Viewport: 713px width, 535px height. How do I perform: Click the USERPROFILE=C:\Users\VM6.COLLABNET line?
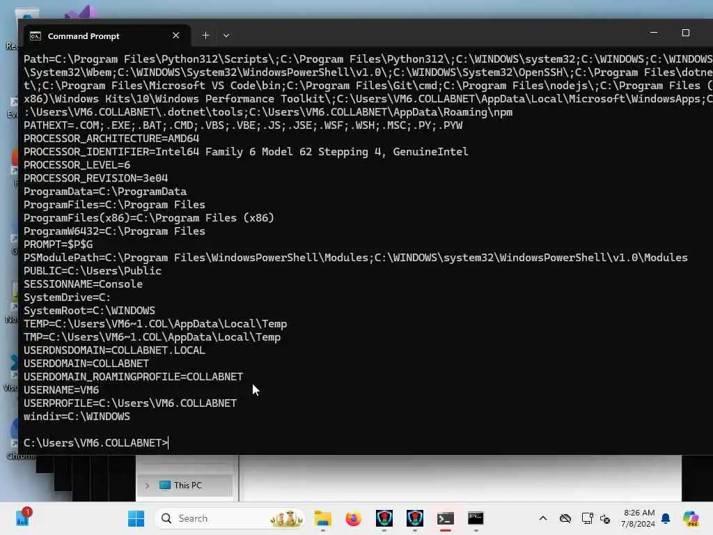pos(130,403)
